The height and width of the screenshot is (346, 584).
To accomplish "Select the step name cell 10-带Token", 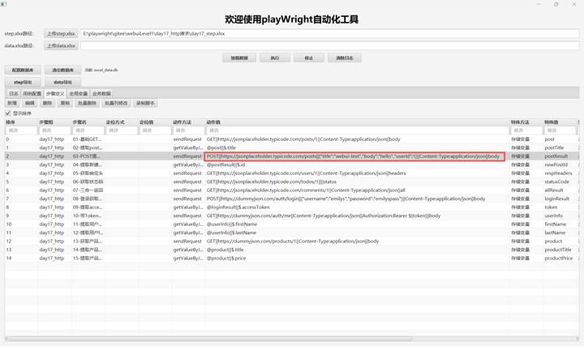I will pyautogui.click(x=87, y=216).
